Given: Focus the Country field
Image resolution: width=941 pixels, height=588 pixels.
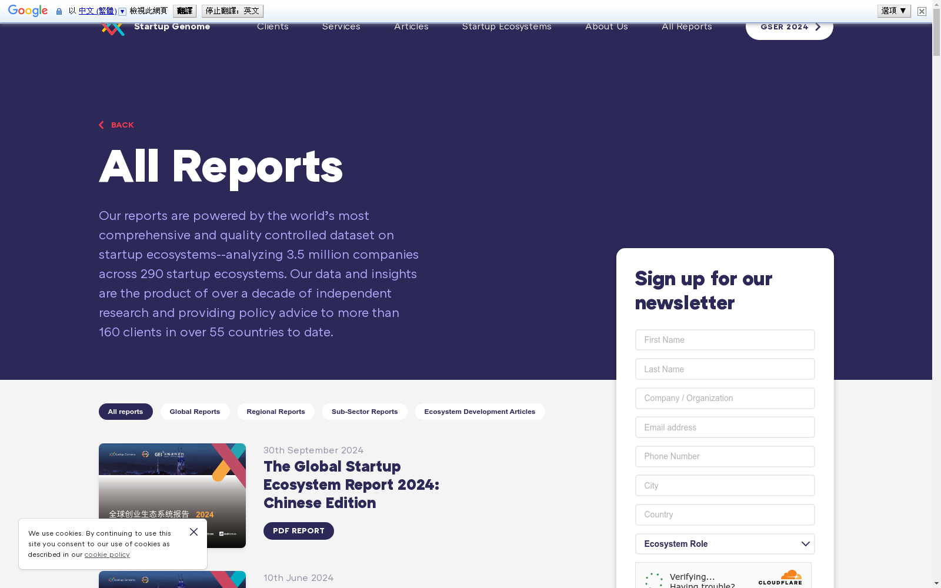Looking at the screenshot, I should pyautogui.click(x=725, y=514).
